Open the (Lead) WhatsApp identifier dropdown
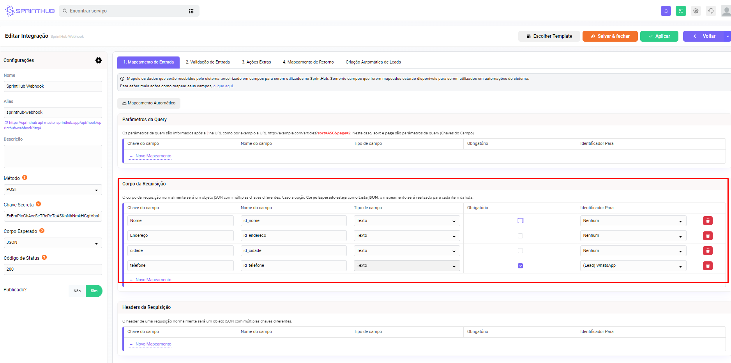 pyautogui.click(x=633, y=266)
